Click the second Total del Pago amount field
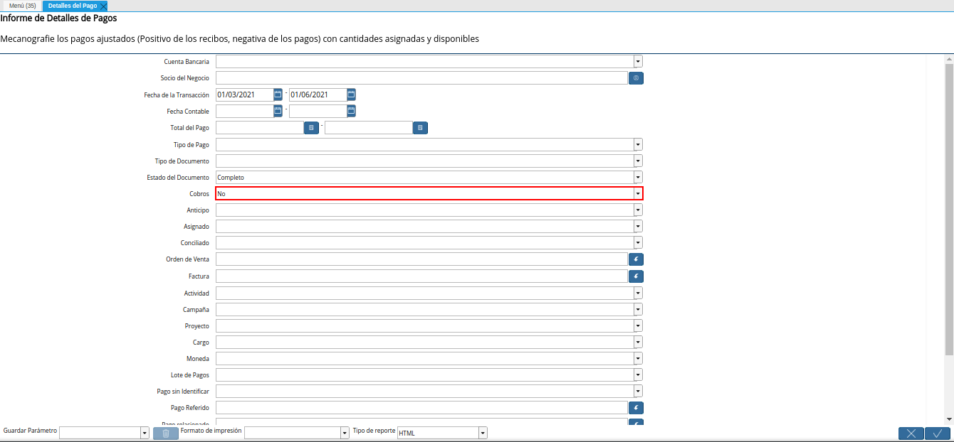The width and height of the screenshot is (954, 442). coord(369,128)
